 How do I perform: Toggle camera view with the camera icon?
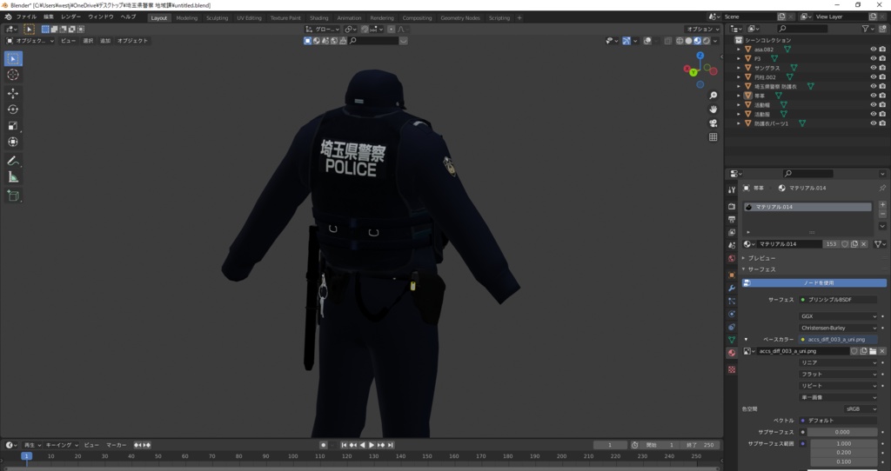pyautogui.click(x=713, y=123)
